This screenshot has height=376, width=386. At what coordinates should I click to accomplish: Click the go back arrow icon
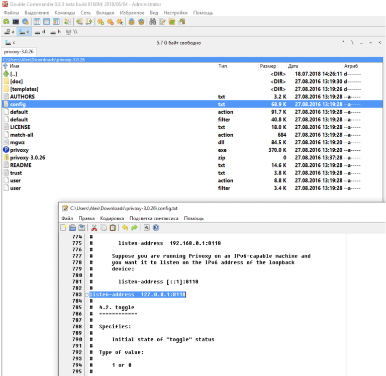point(79,22)
